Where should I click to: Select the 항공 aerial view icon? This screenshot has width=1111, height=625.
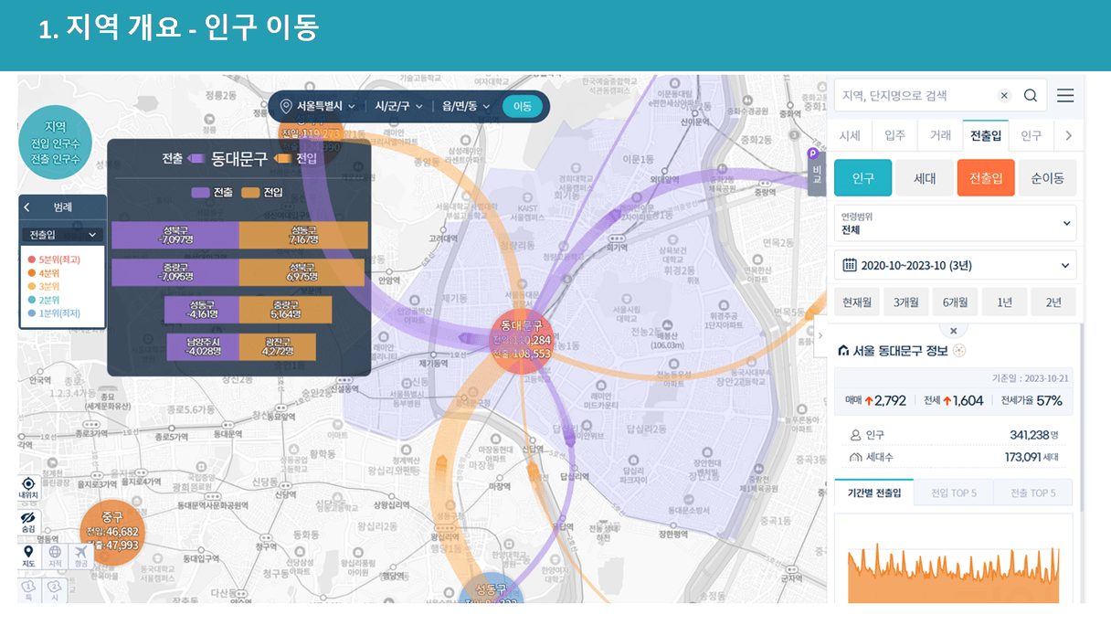click(x=81, y=556)
